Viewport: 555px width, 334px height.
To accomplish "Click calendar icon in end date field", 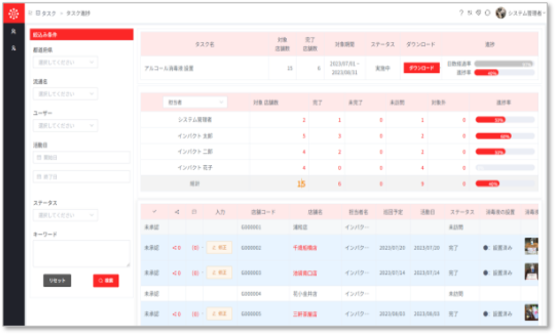I will 39,177.
